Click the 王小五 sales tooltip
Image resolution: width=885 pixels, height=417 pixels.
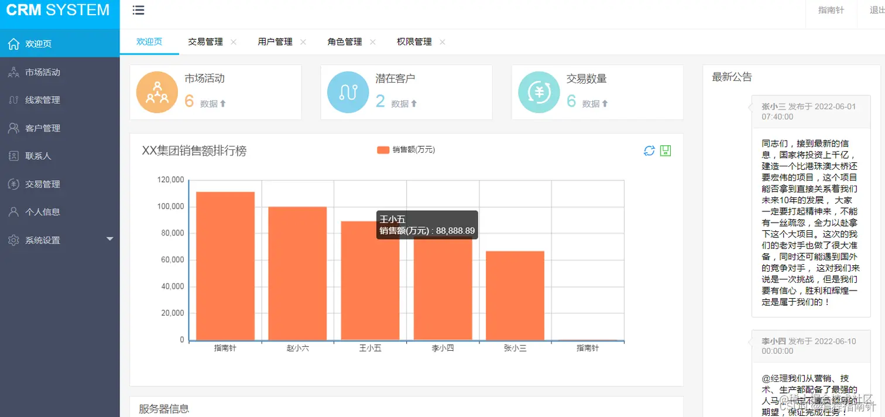(427, 225)
